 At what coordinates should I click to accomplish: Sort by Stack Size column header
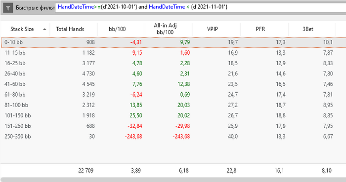[x=25, y=29]
